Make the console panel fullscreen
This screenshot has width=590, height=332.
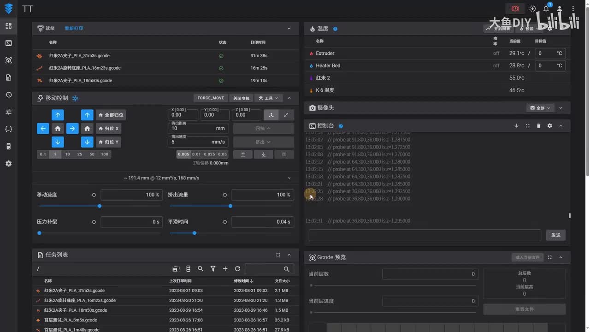(x=527, y=126)
